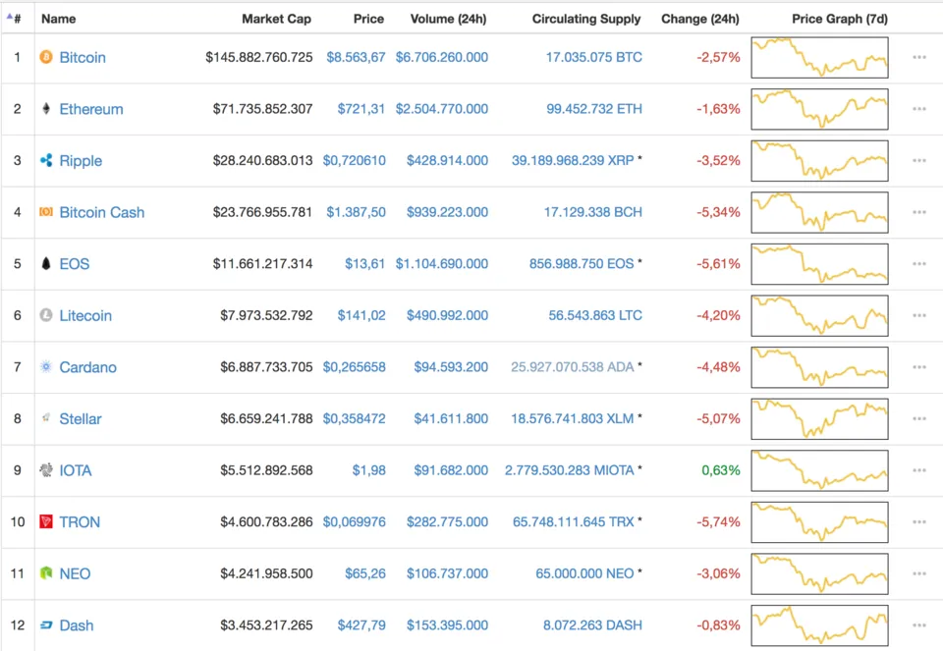Open the three-dot menu for Ethereum row

[x=919, y=109]
